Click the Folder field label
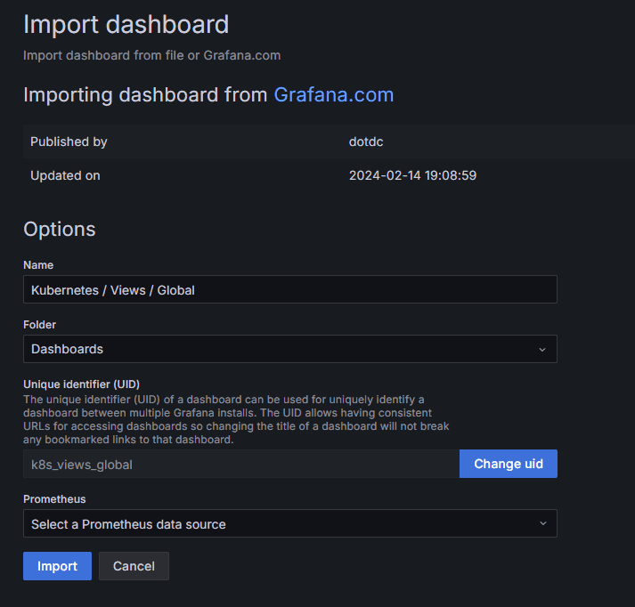The width and height of the screenshot is (635, 607). tap(39, 325)
